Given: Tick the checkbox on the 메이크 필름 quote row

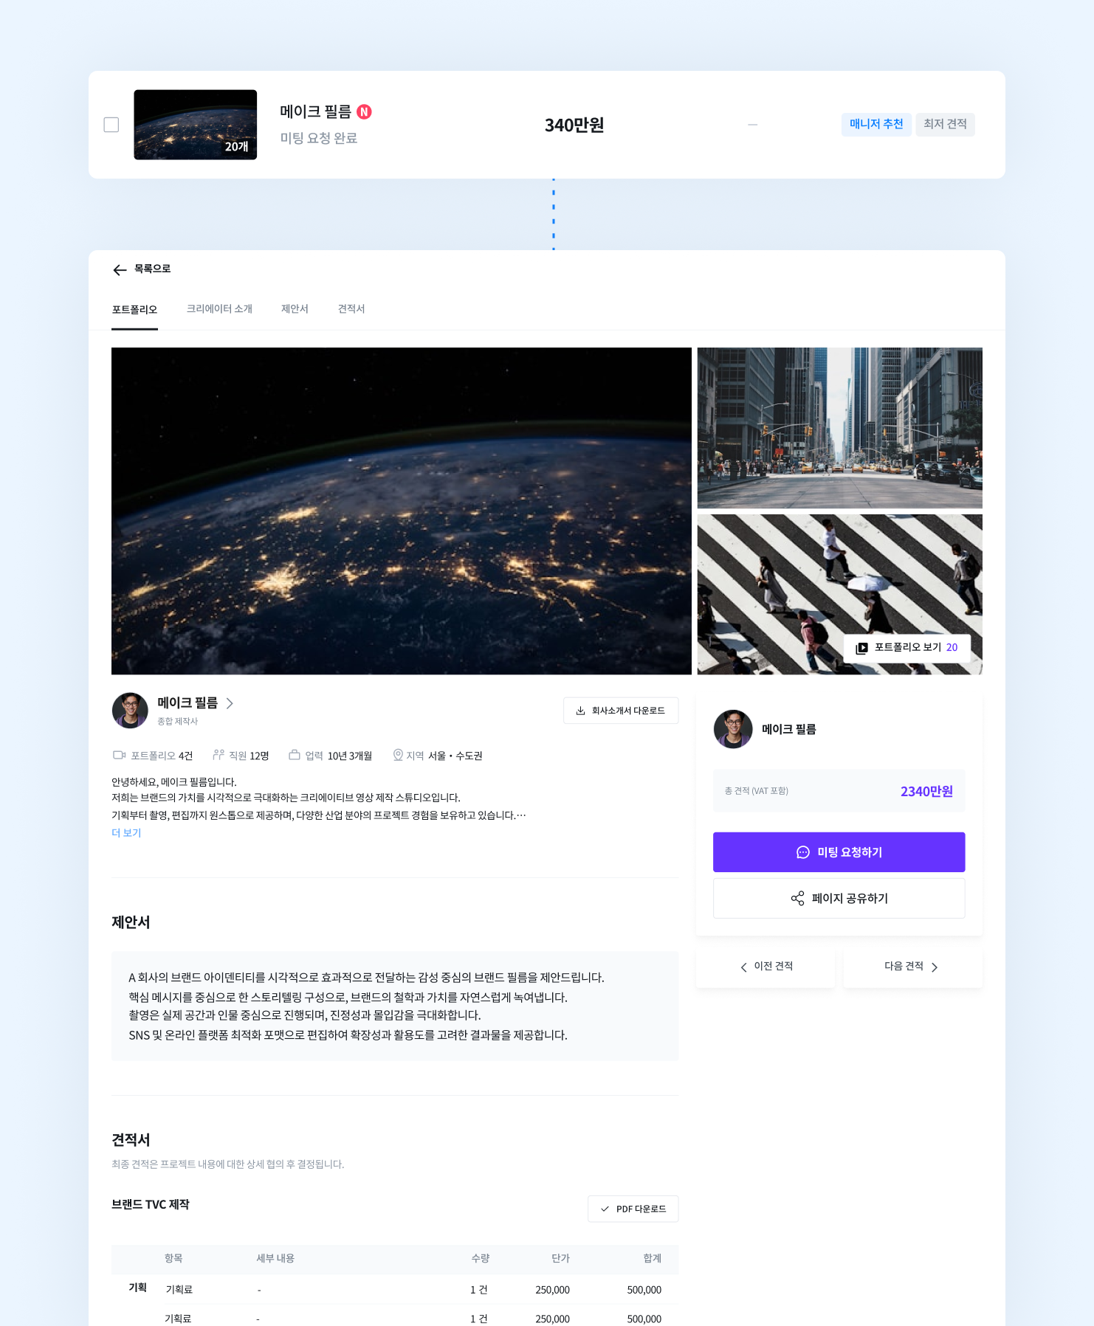Looking at the screenshot, I should tap(111, 125).
